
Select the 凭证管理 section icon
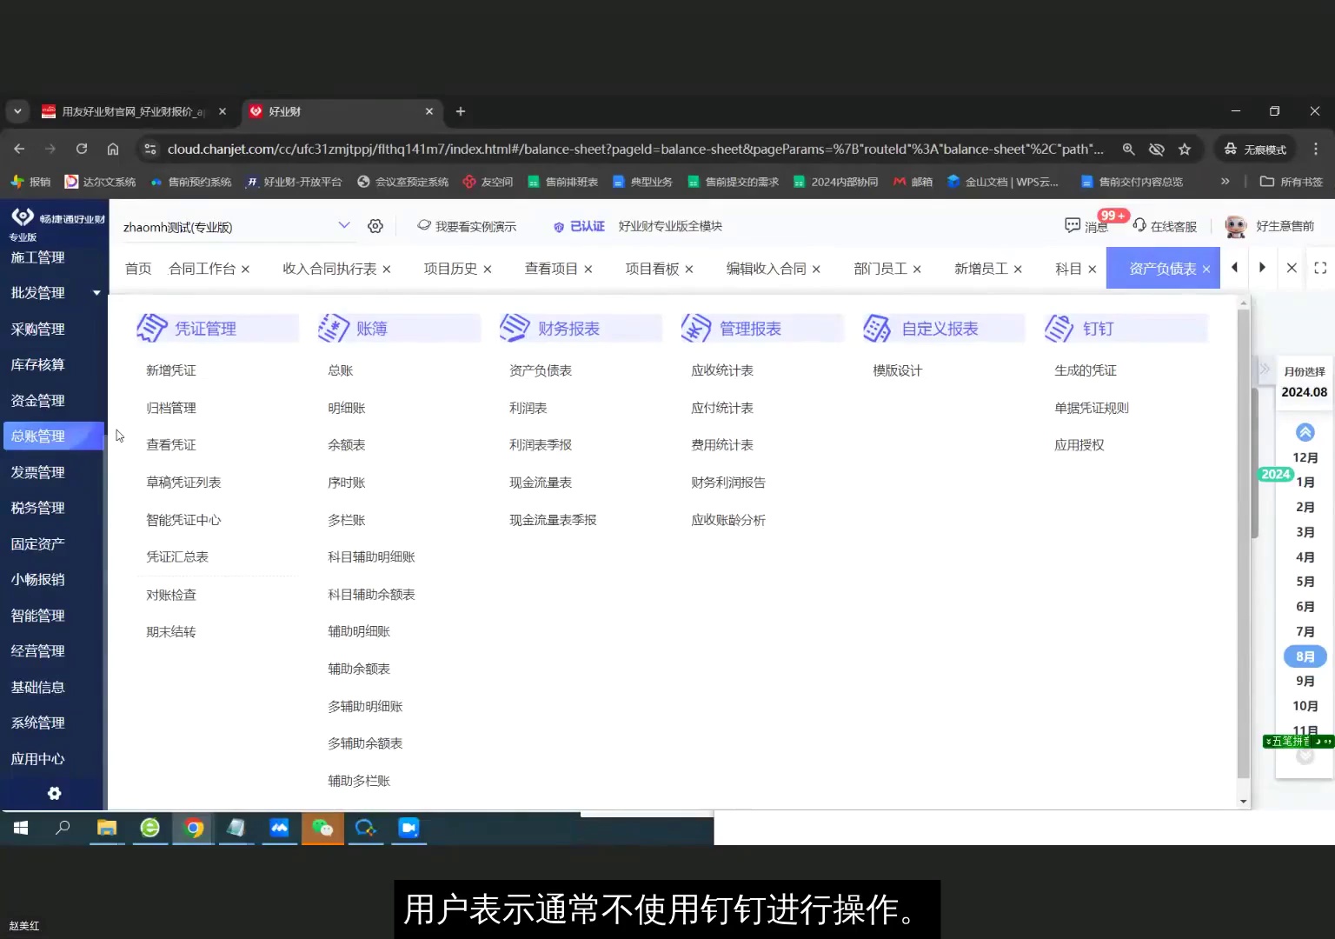click(x=152, y=328)
